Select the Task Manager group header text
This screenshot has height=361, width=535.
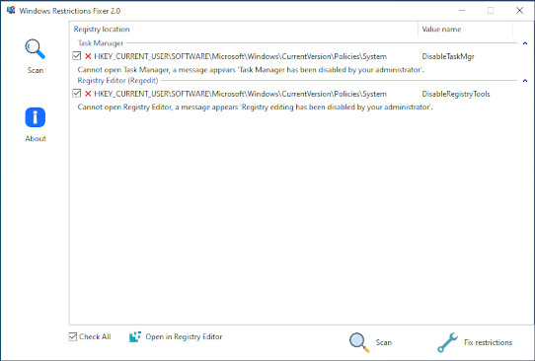(101, 43)
